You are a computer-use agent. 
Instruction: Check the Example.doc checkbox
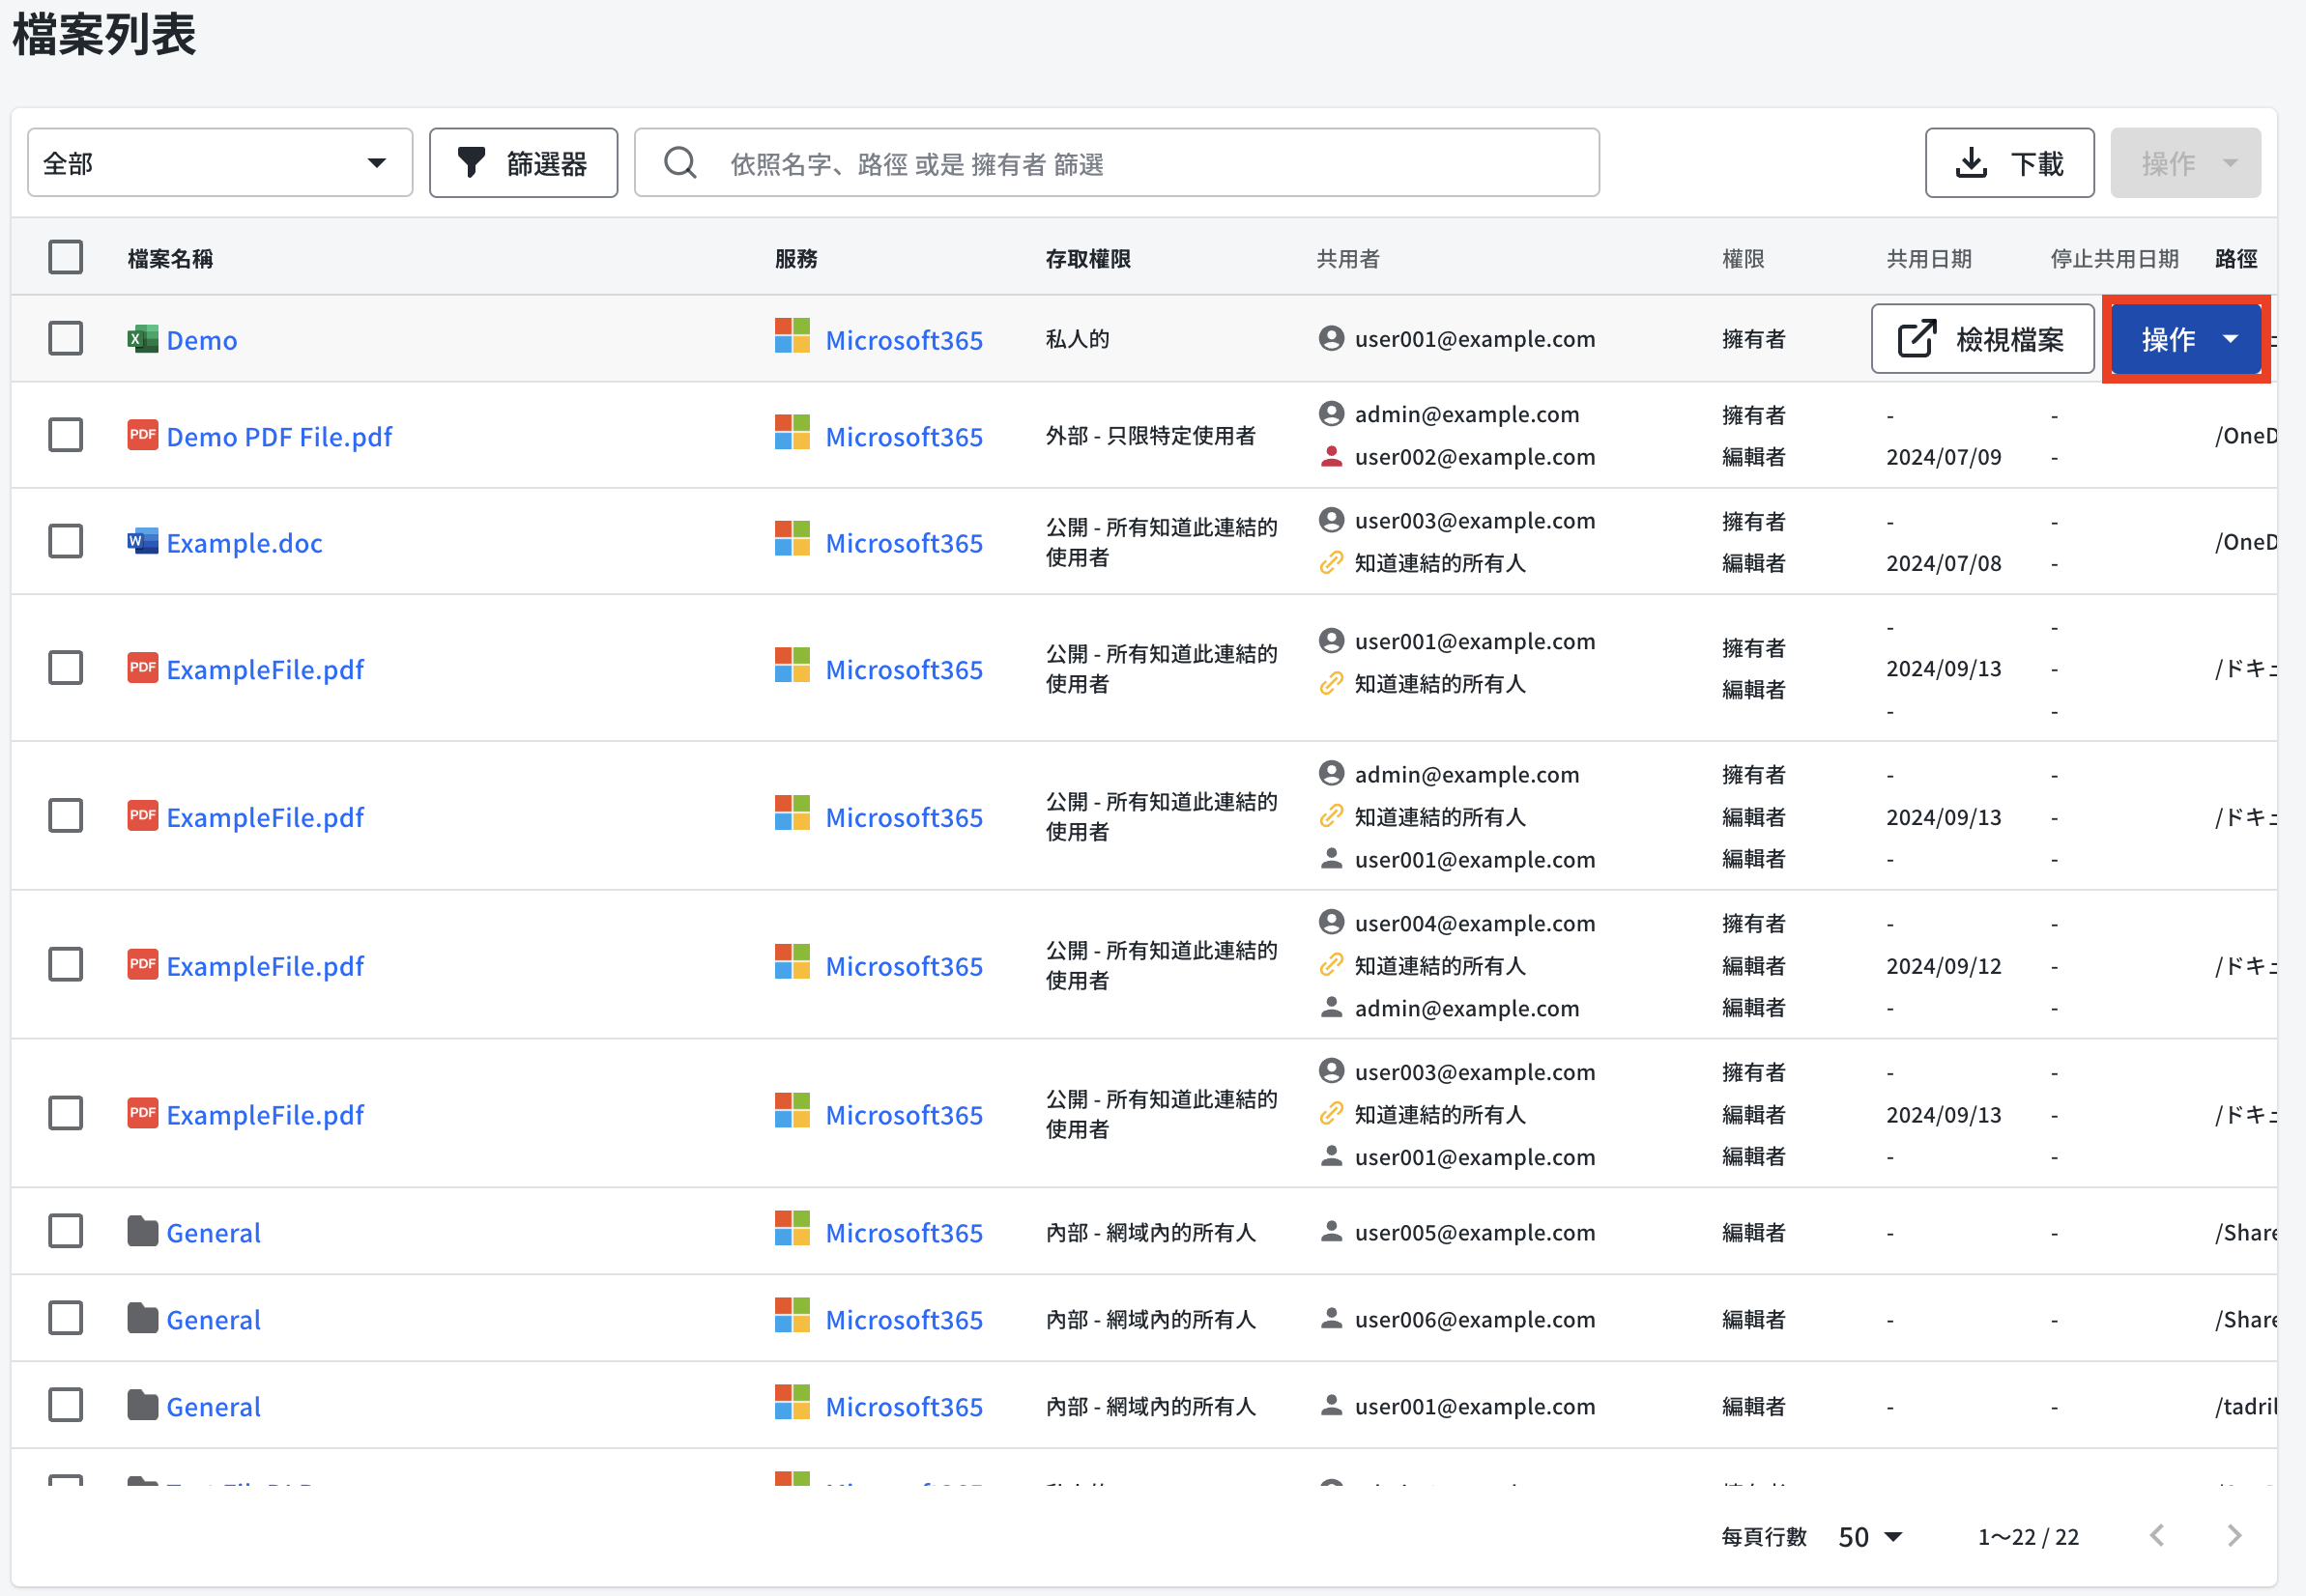[x=66, y=542]
